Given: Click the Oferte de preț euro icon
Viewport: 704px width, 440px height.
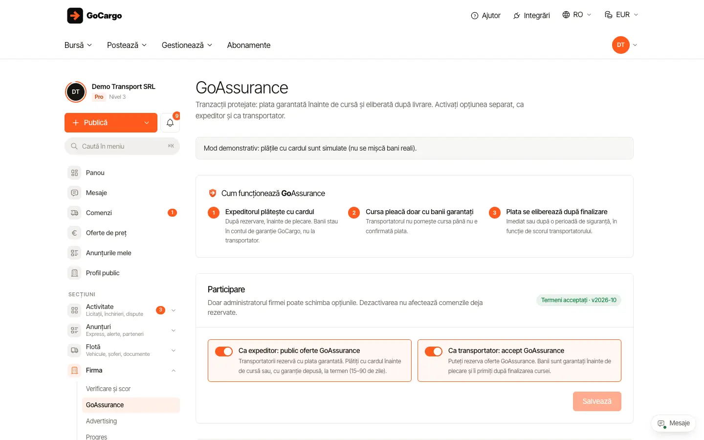Looking at the screenshot, I should [x=74, y=233].
